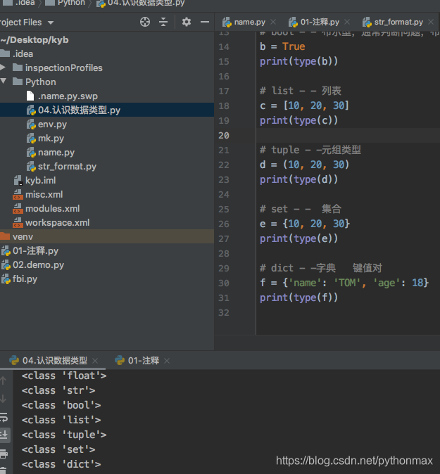440x474 pixels.
Task: Click the ~/Desktop/kyb root path
Action: [34, 40]
